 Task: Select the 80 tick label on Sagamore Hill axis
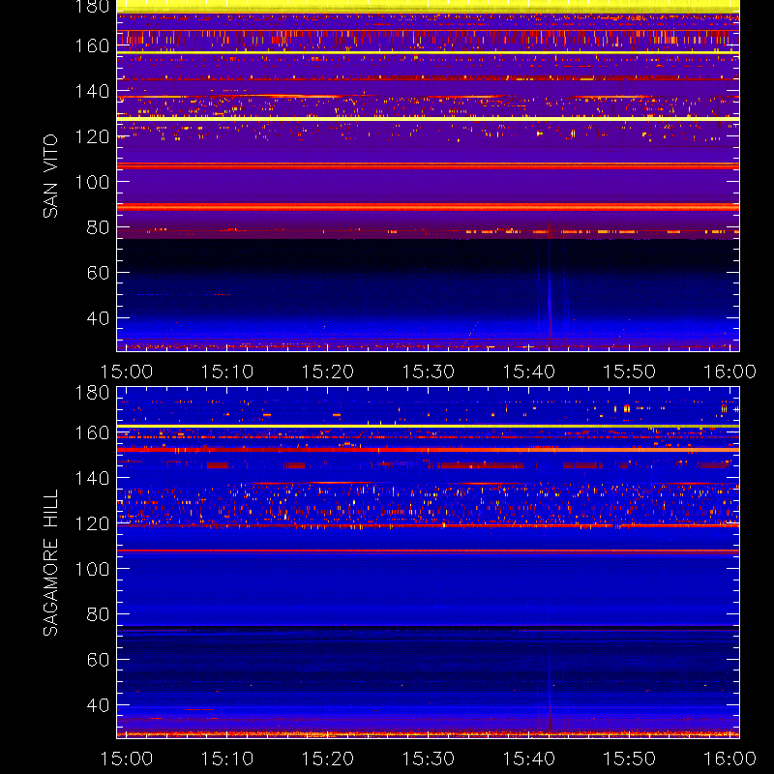click(98, 614)
